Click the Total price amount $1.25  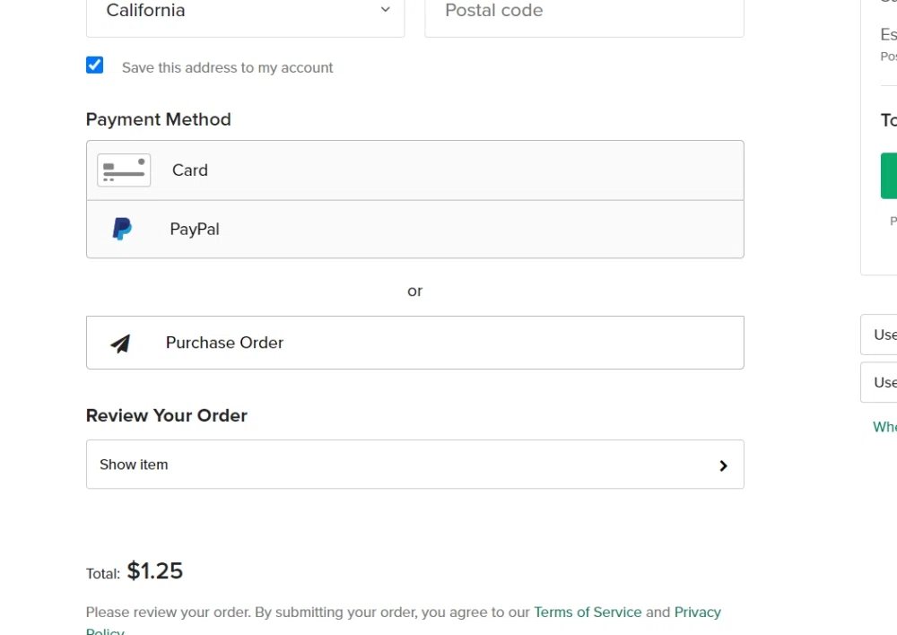coord(154,570)
